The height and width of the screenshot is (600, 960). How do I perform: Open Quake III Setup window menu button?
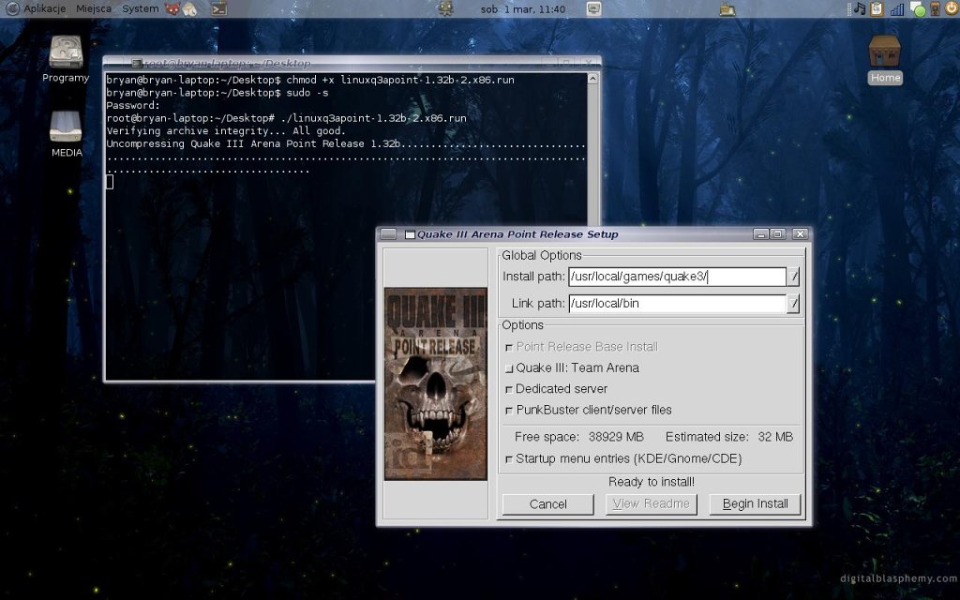[388, 233]
